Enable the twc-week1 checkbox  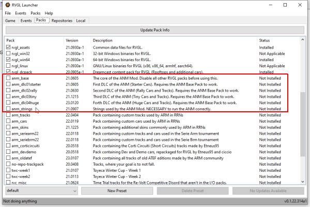coord(8,170)
